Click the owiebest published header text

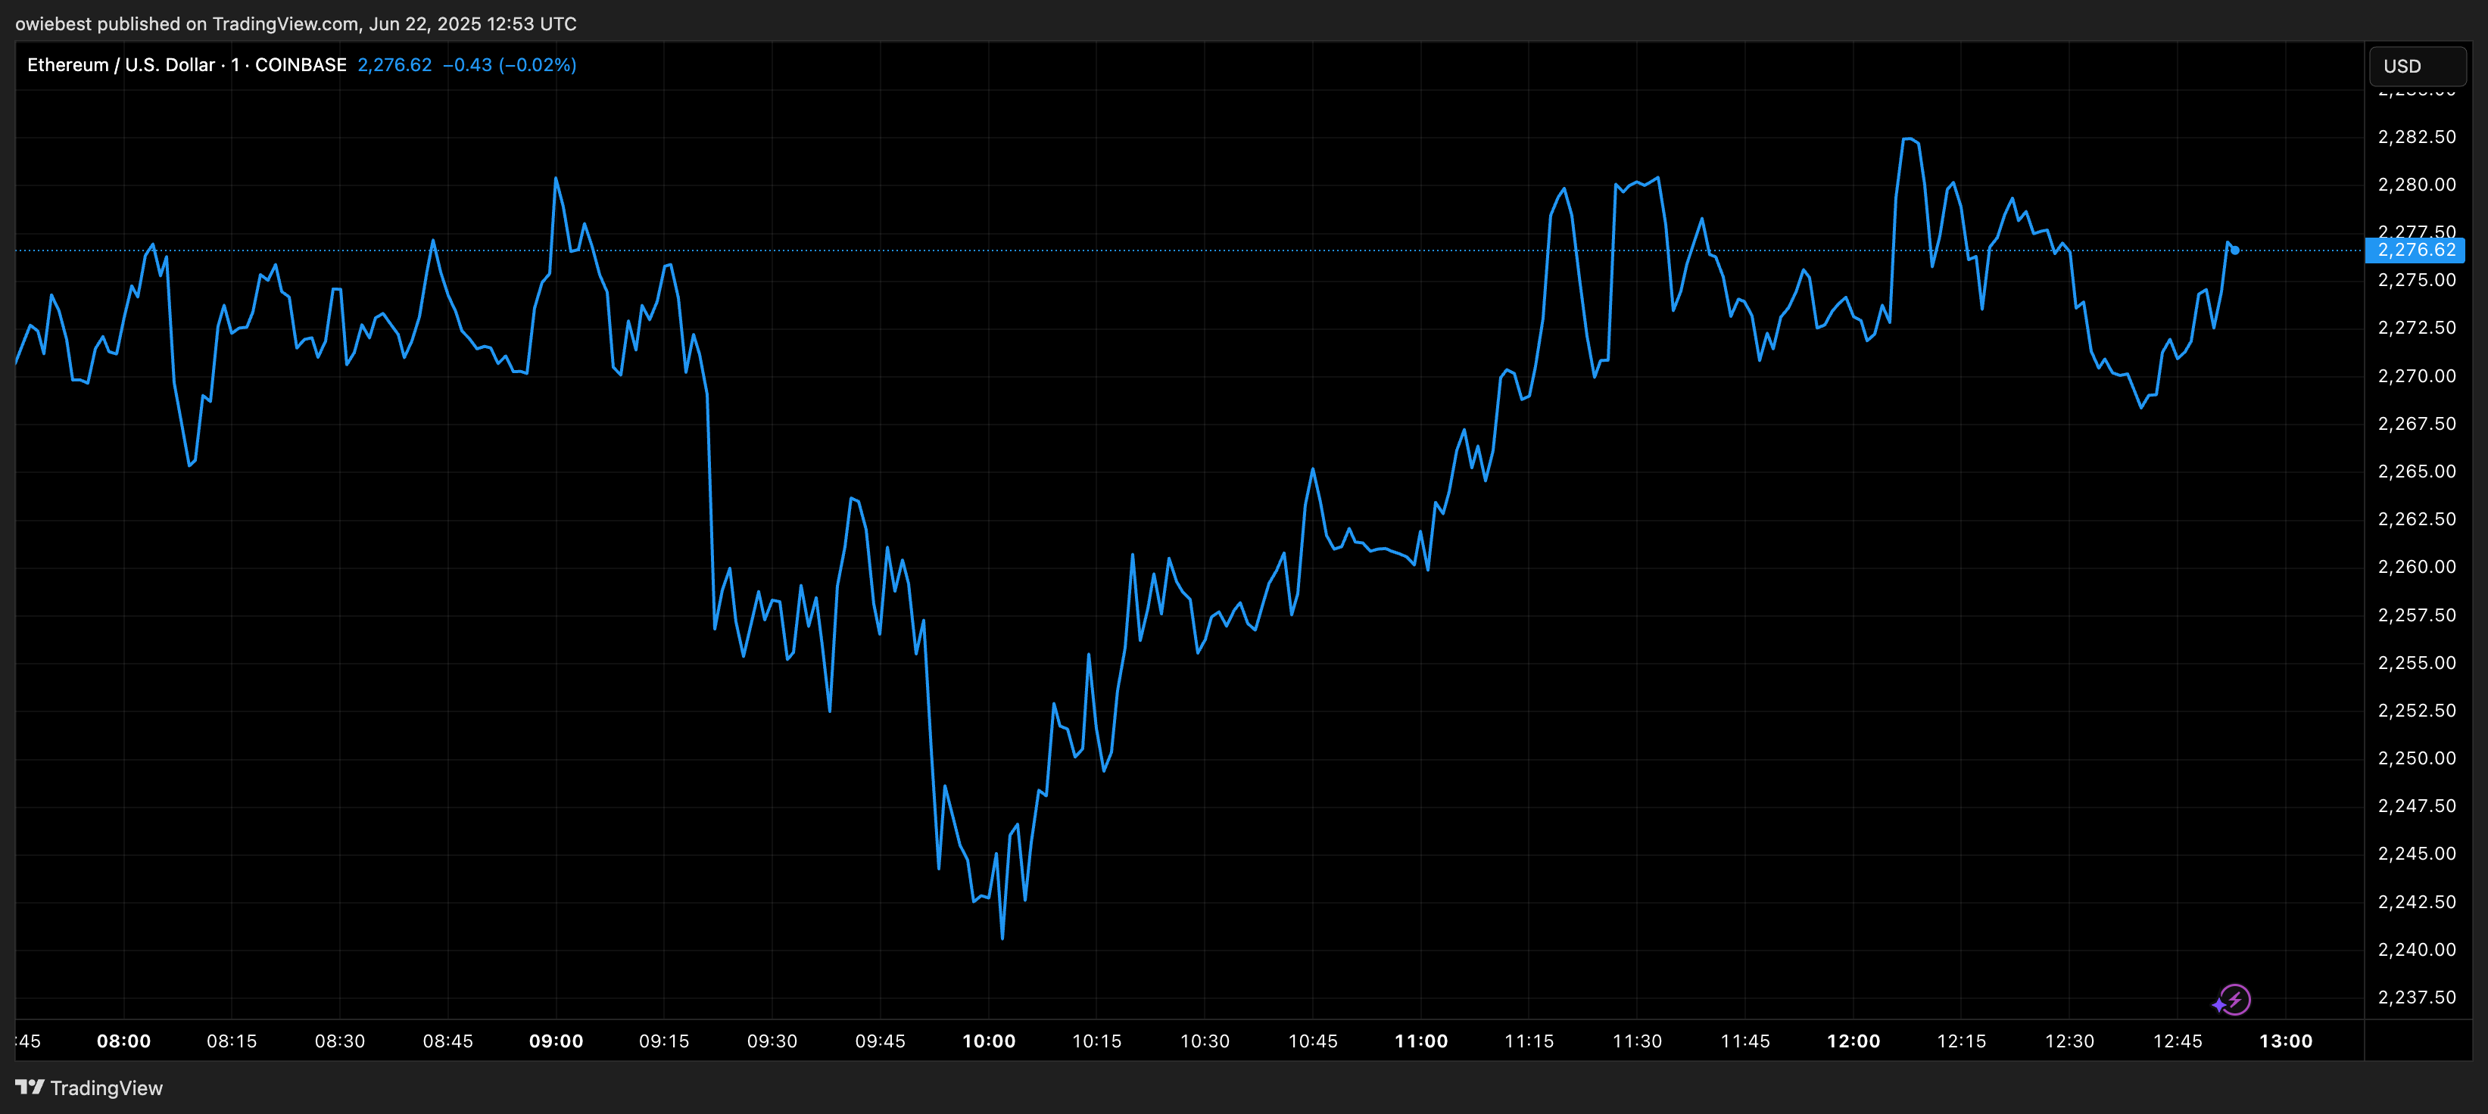(295, 23)
